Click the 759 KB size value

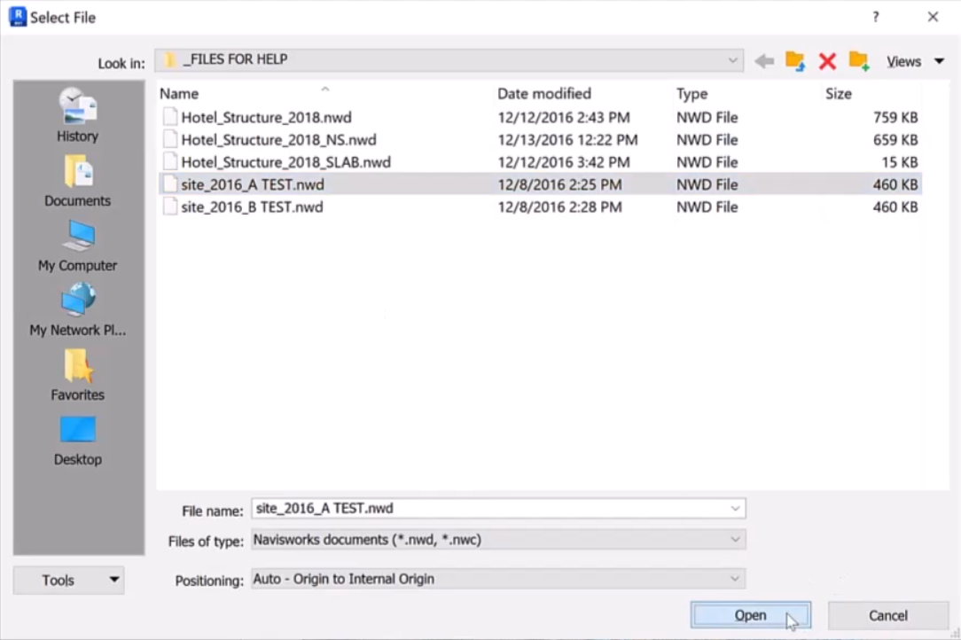[895, 117]
